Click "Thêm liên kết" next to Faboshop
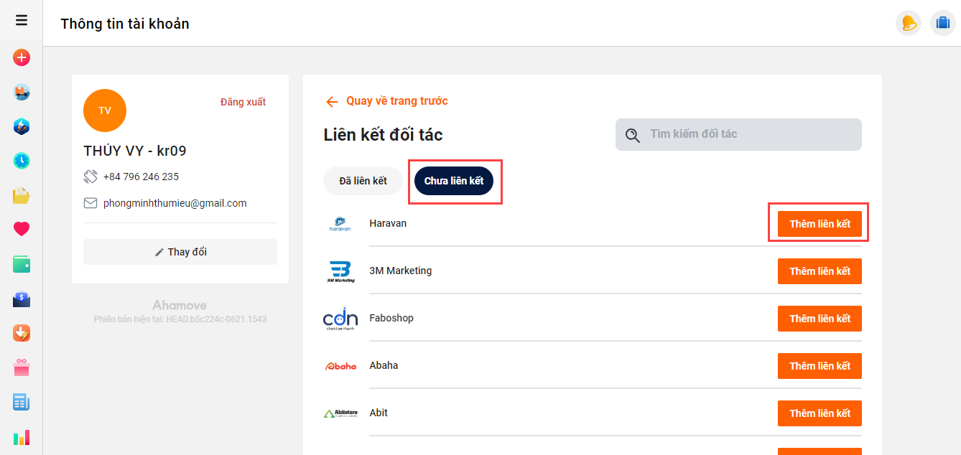This screenshot has width=961, height=455. [820, 319]
